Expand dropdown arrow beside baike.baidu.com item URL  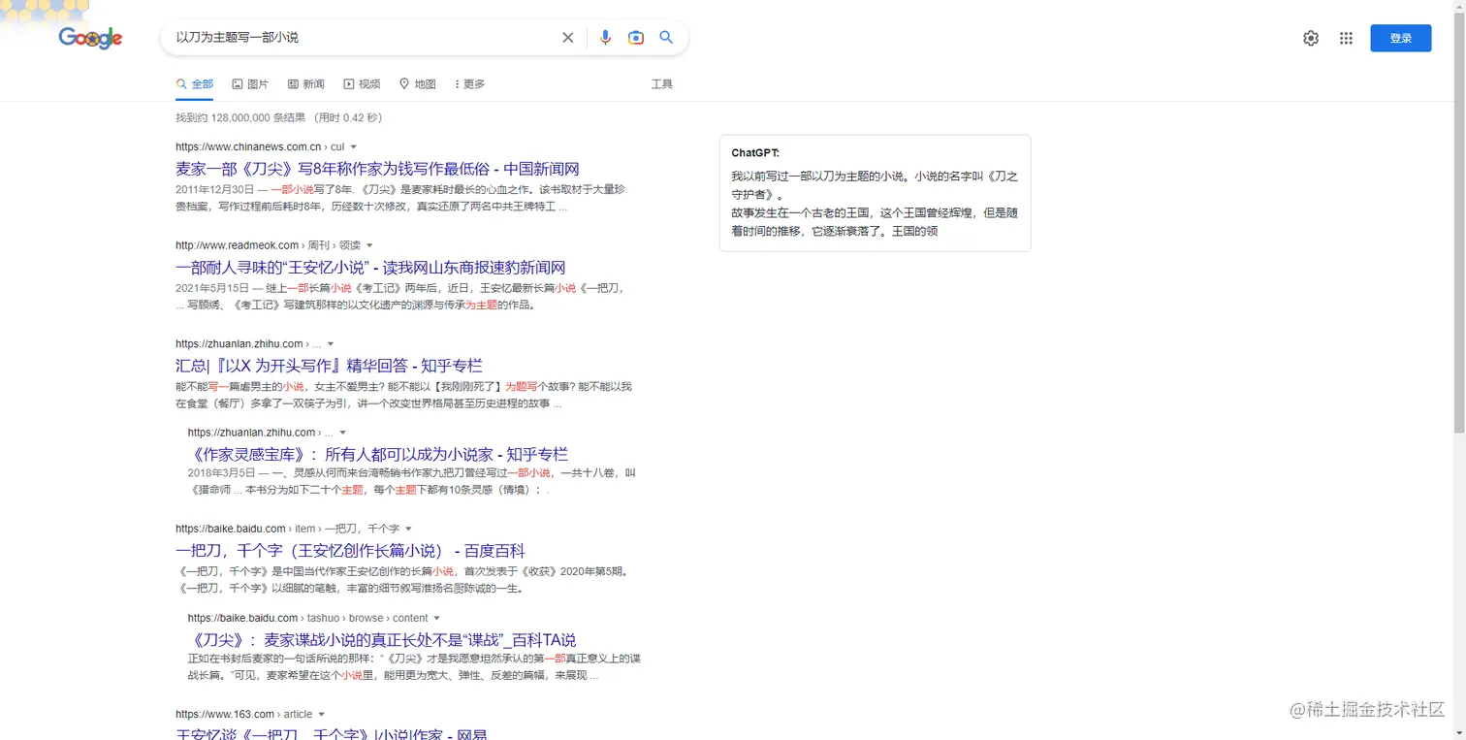408,530
